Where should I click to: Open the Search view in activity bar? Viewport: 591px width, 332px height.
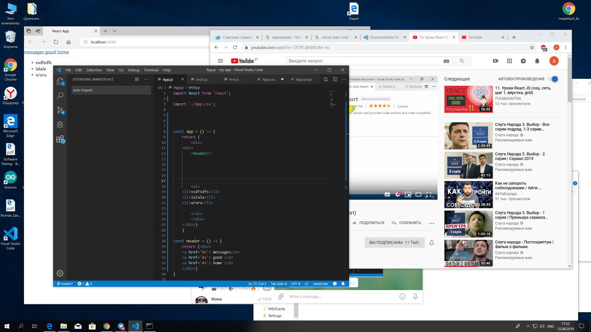60,96
